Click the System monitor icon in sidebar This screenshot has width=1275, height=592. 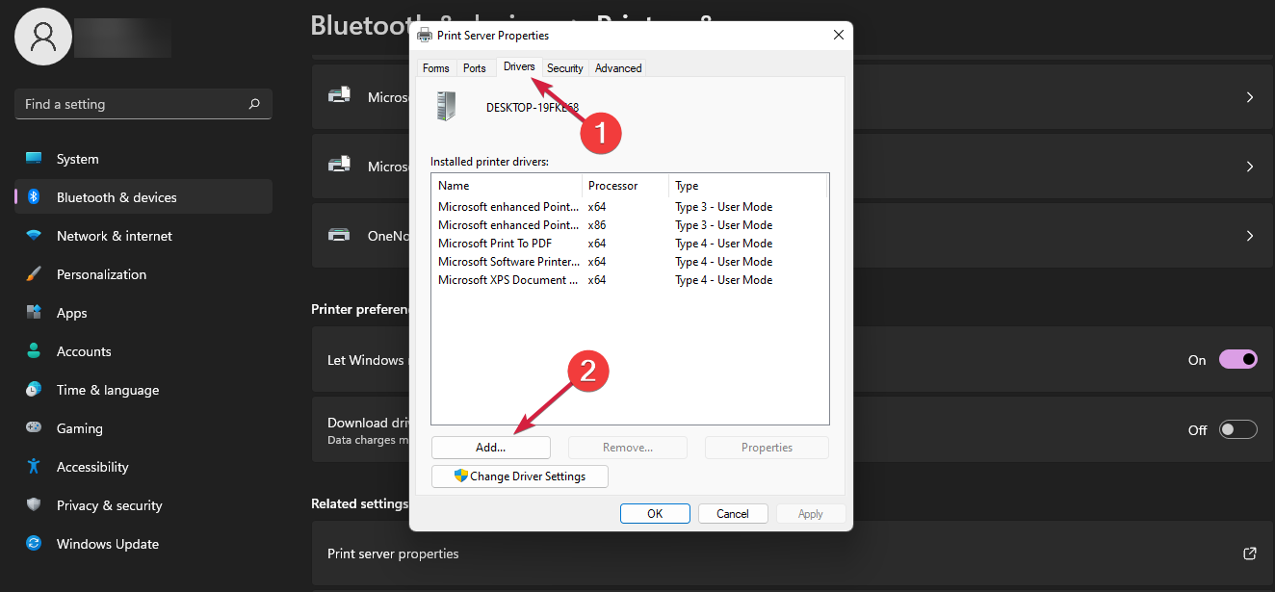tap(34, 159)
